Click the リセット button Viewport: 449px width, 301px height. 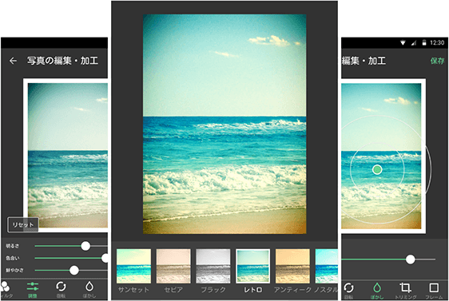coord(23,224)
